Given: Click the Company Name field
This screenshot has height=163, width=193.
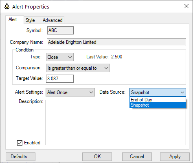Looking at the screenshot, I should pyautogui.click(x=116, y=42).
